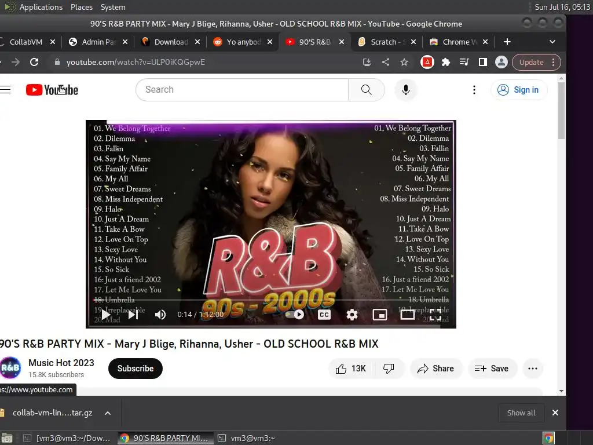Go to the YouTube home logo
This screenshot has height=445, width=593.
[x=52, y=90]
